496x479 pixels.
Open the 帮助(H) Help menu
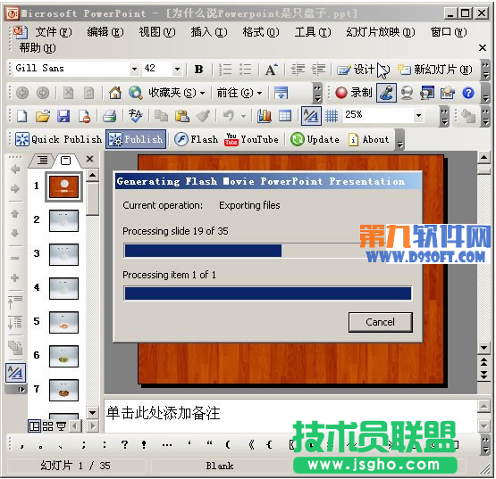38,48
